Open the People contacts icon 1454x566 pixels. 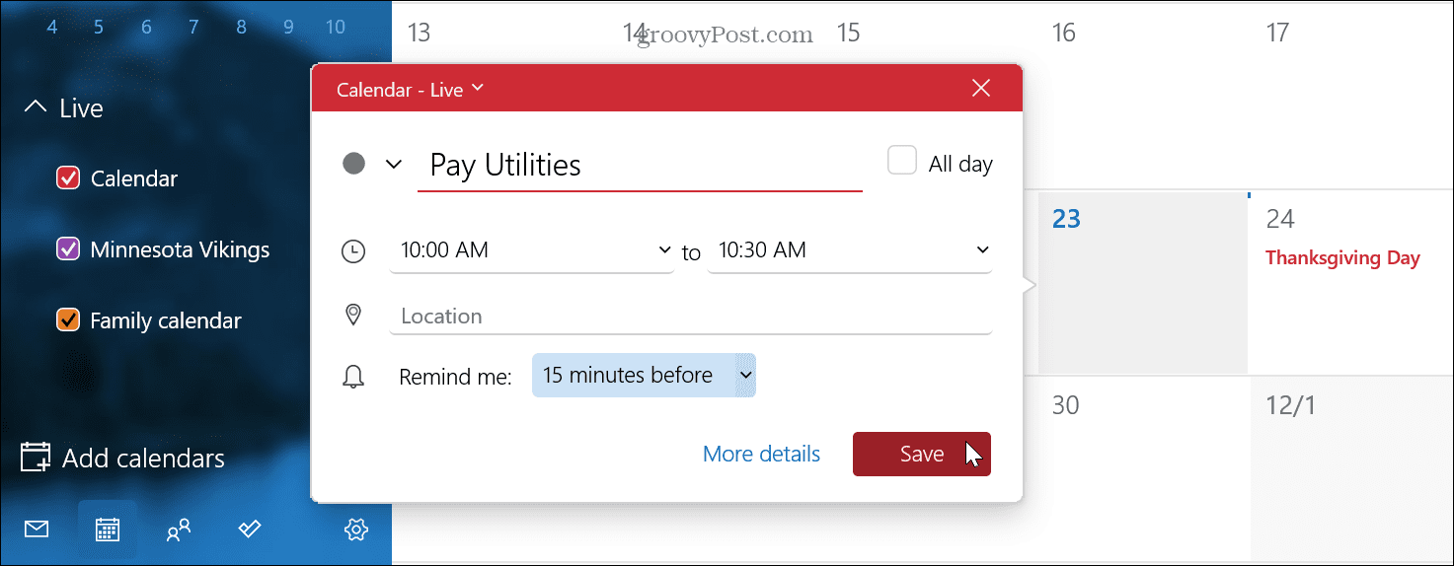179,531
